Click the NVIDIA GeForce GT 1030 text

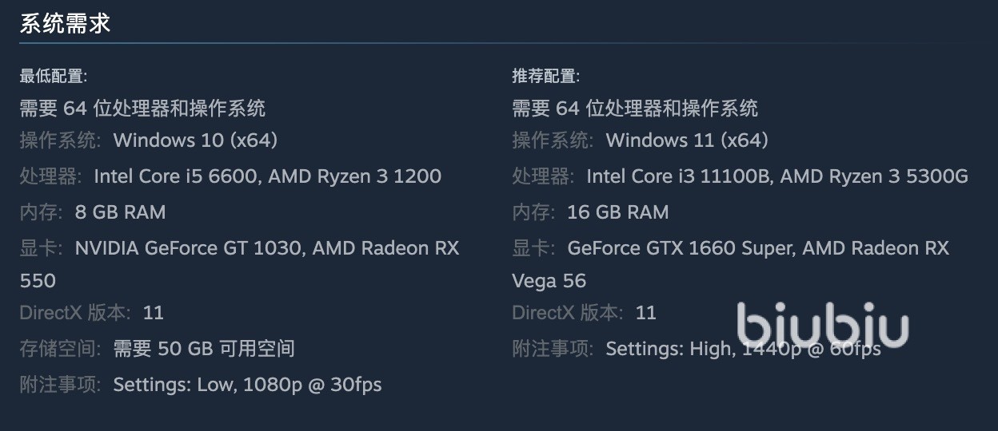coord(188,248)
